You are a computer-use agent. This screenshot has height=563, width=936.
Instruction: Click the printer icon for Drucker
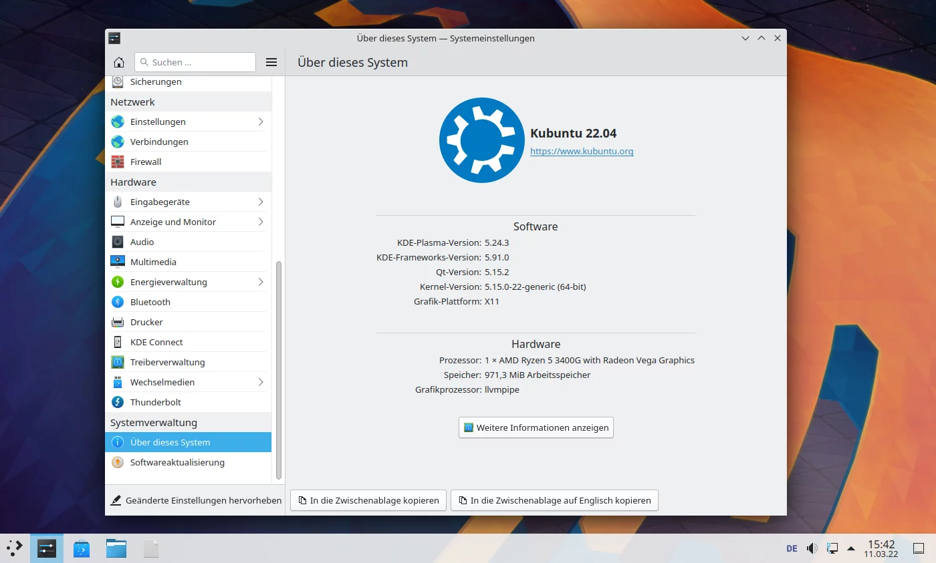pos(118,322)
